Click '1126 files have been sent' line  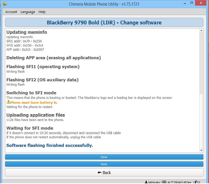pyautogui.click(x=35, y=120)
